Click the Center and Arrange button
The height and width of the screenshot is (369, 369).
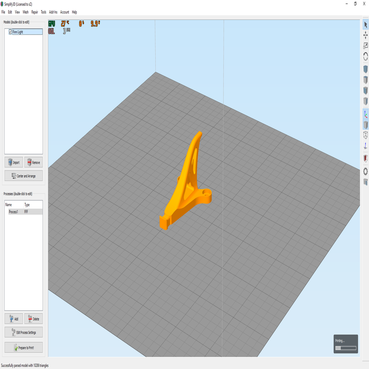pos(23,175)
